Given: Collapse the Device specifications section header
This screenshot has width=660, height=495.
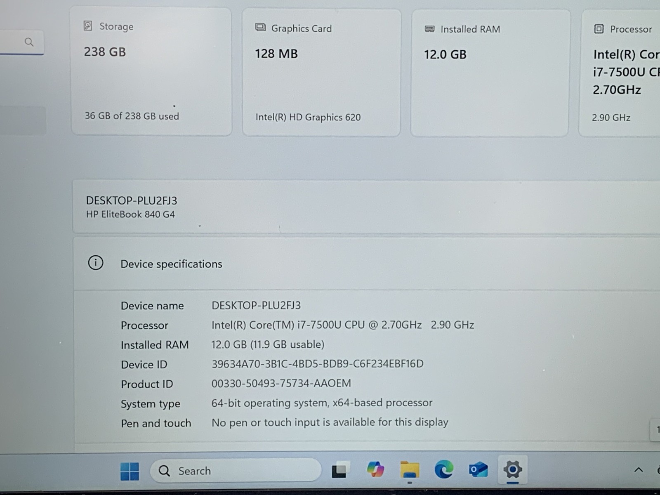Looking at the screenshot, I should 366,264.
